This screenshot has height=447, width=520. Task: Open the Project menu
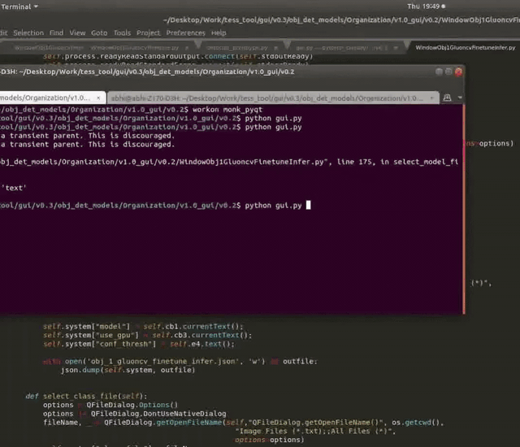click(148, 33)
